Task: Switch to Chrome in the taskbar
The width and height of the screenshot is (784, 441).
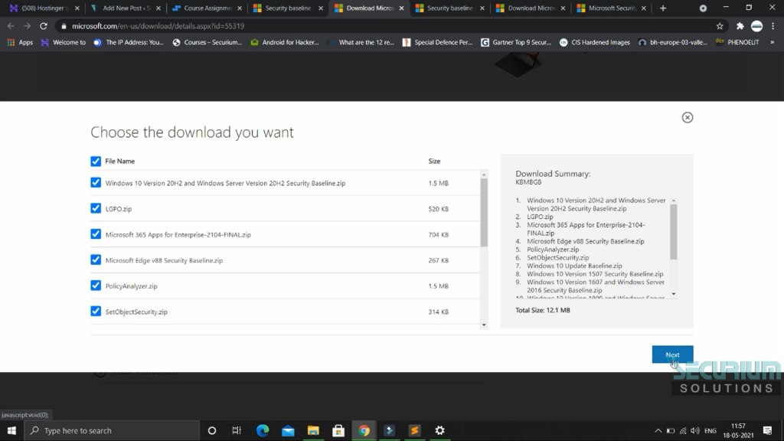Action: click(x=364, y=430)
